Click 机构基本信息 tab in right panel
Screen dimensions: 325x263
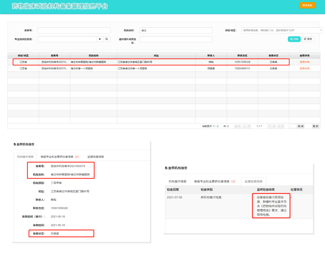tap(177, 181)
